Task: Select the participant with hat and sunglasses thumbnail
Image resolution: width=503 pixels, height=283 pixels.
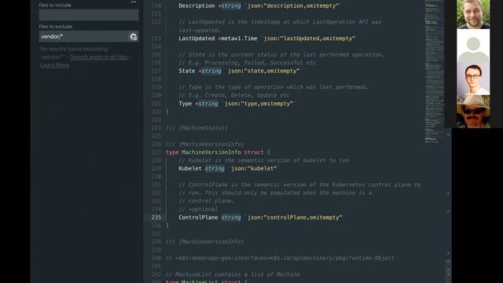Action: pos(473,112)
